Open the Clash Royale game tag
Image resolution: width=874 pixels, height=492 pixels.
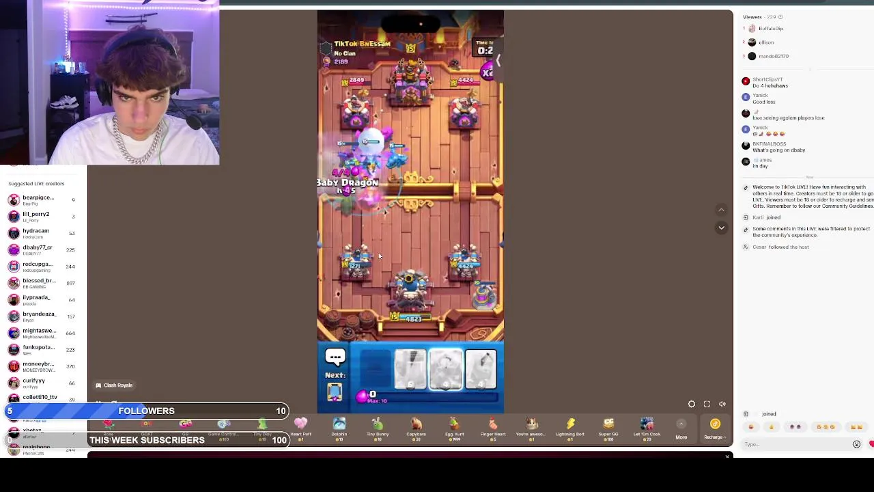114,385
